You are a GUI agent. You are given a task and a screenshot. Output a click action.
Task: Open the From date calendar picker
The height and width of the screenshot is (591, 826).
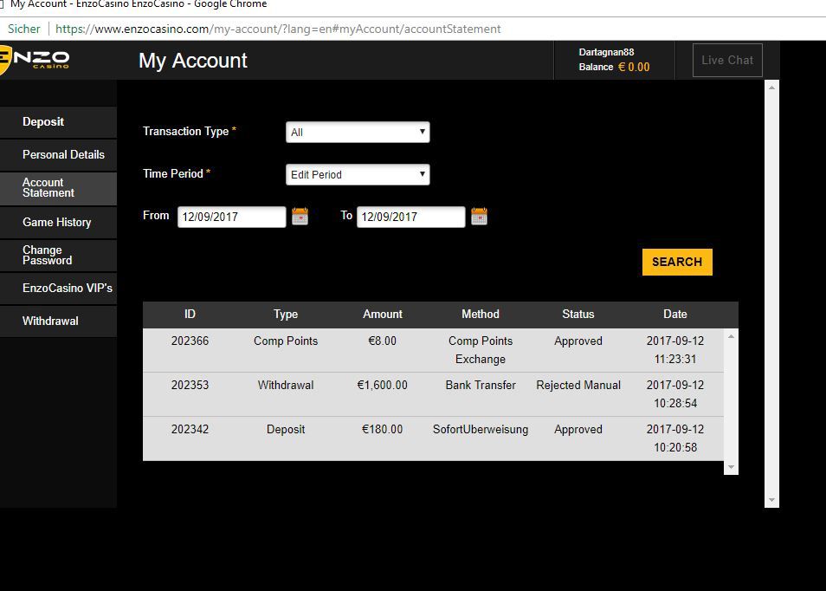coord(300,216)
